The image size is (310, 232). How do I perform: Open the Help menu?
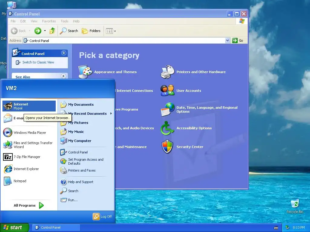tap(76, 21)
